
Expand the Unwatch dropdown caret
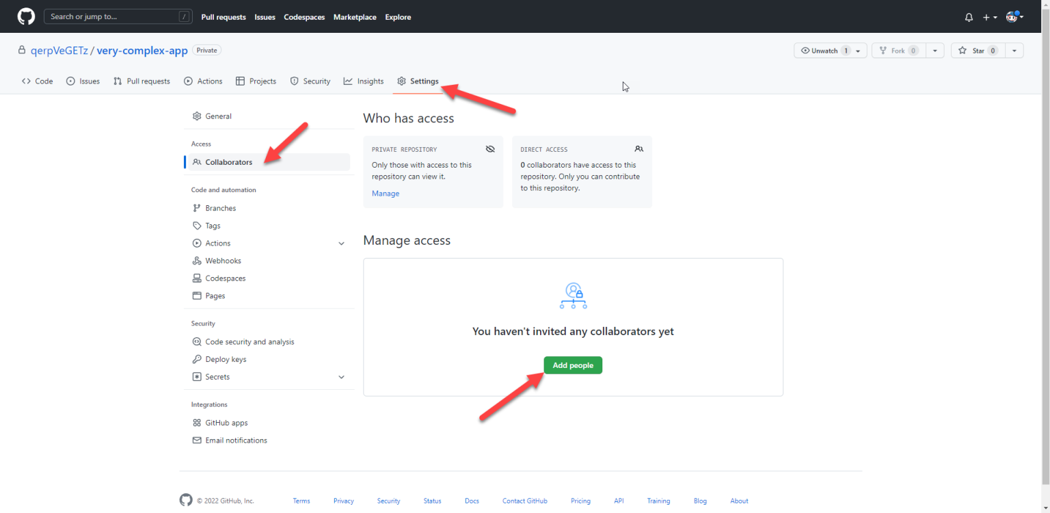coord(859,51)
